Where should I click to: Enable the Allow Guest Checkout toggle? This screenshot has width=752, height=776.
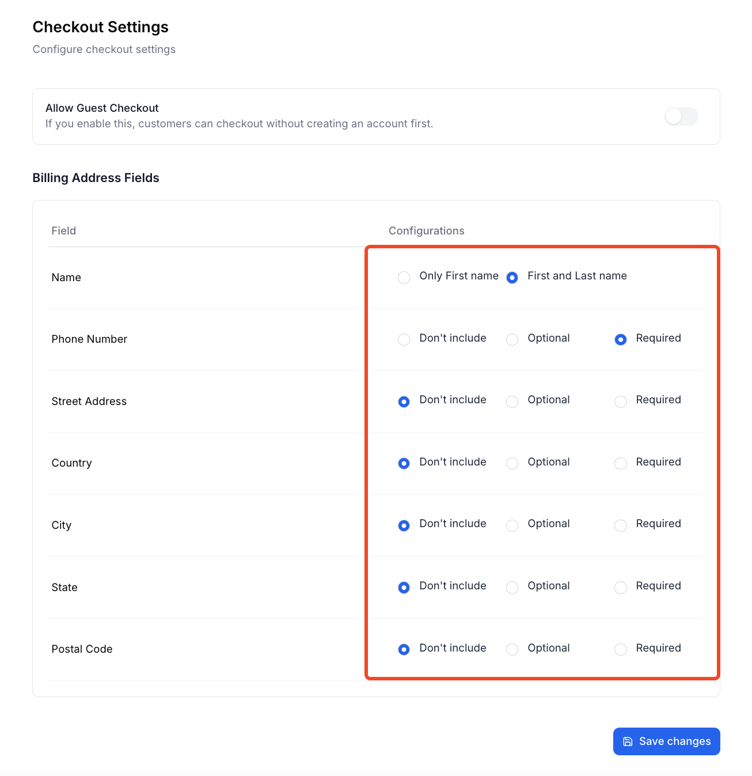[681, 116]
